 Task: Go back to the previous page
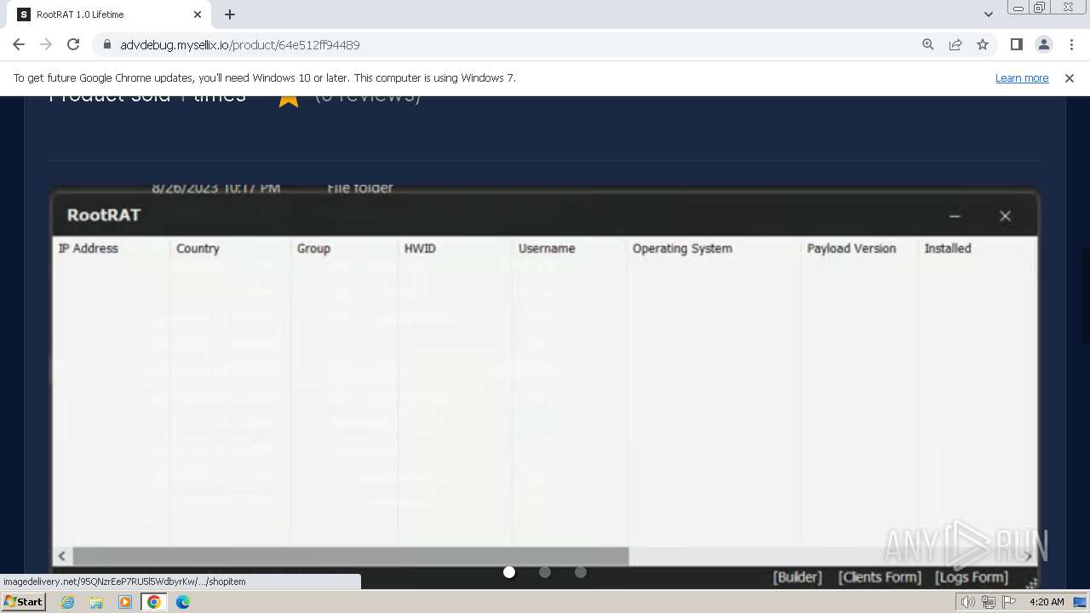click(x=19, y=44)
